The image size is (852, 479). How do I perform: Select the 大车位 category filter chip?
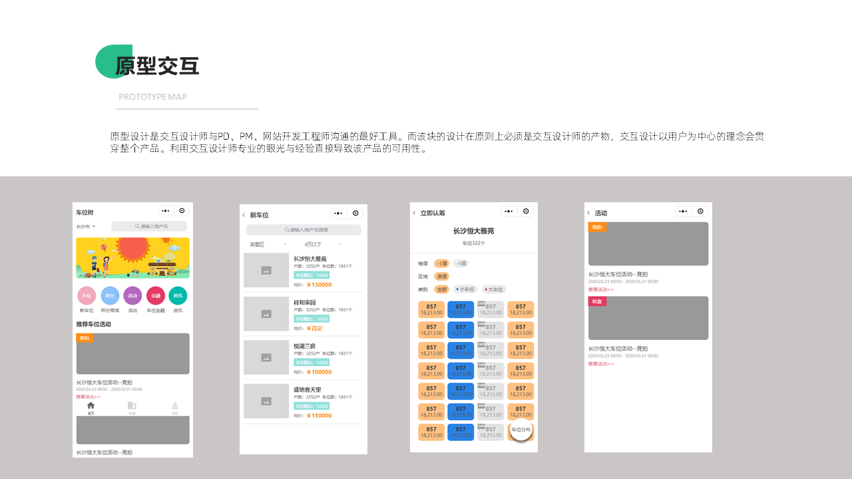pyautogui.click(x=494, y=289)
